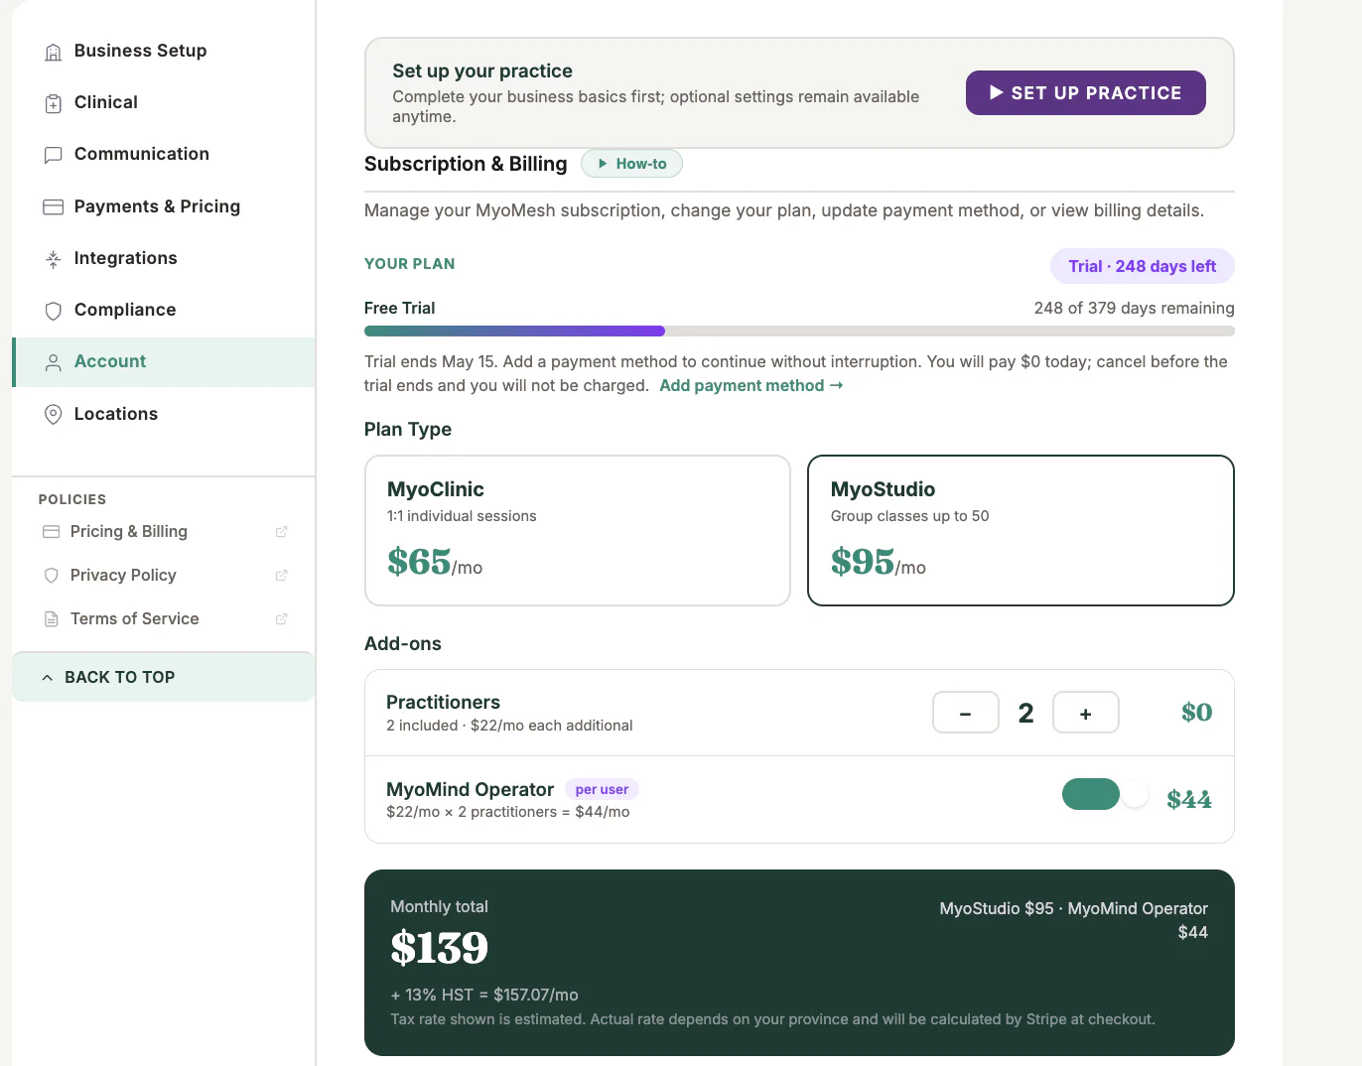Open Terms of Service external link icon

tap(281, 619)
